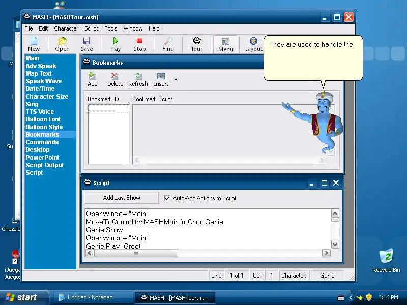Select Speak Wave in the sidebar
Viewport: 407px width, 305px height.
pyautogui.click(x=44, y=81)
